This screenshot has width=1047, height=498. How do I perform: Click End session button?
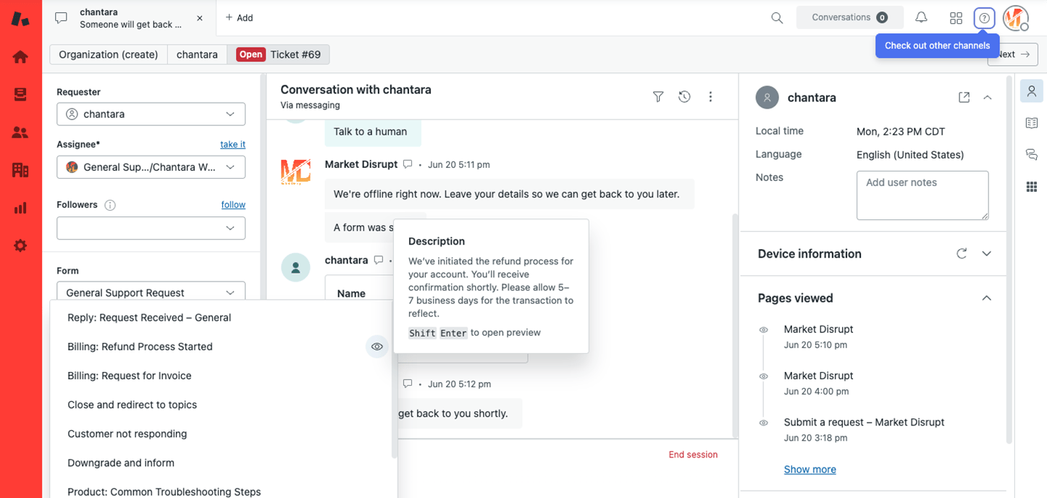(693, 455)
